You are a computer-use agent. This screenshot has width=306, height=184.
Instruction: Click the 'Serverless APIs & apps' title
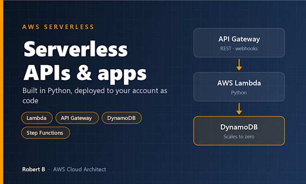(85, 62)
